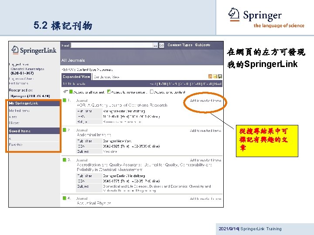314x235 pixels.
Task: Open the Accreditation and Quality Assurance title
Action: point(144,167)
